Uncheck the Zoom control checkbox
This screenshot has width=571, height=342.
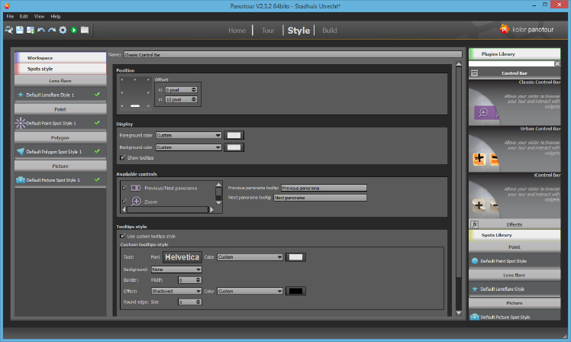coord(124,201)
